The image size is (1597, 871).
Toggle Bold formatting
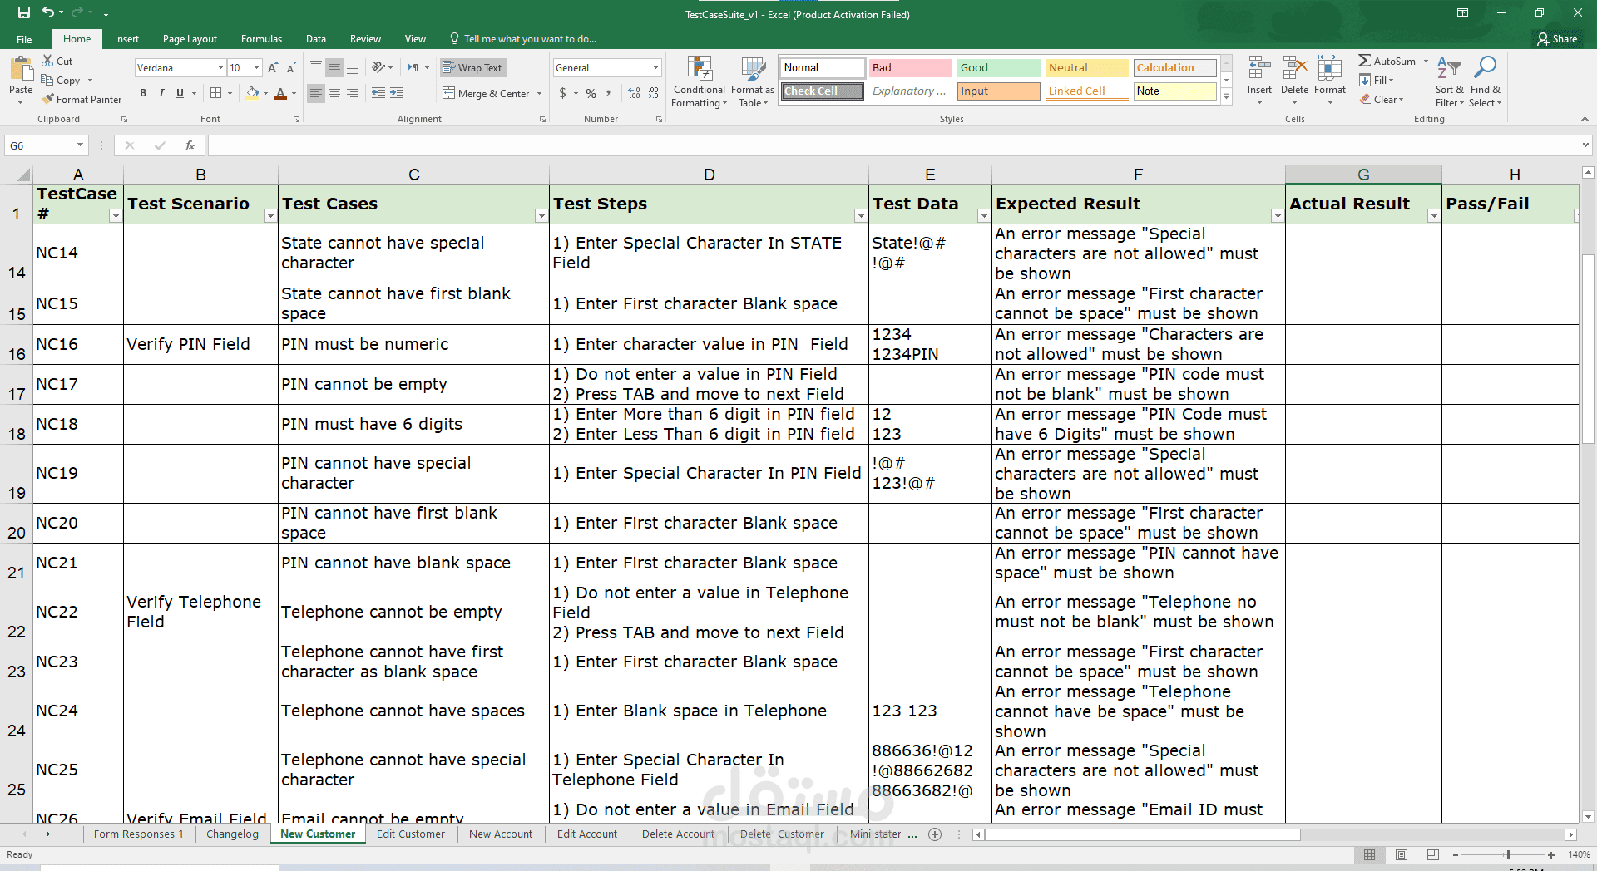point(143,93)
